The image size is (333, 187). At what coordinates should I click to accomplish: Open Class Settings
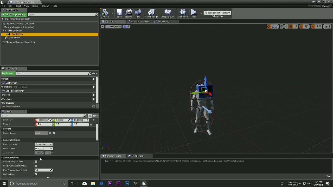click(x=151, y=14)
